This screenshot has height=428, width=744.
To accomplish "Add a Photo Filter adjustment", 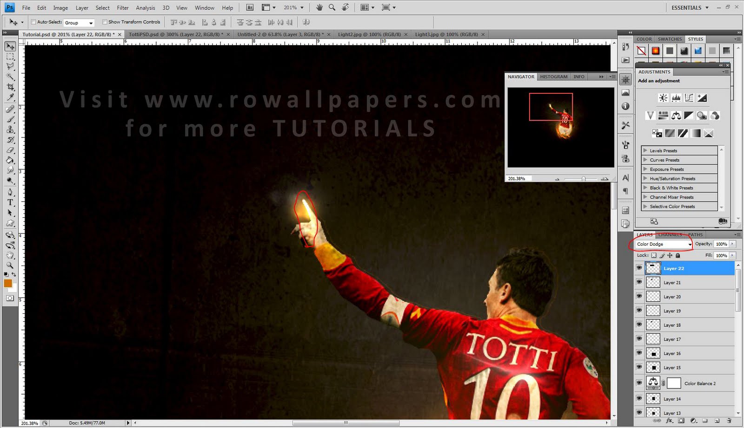I will [702, 116].
